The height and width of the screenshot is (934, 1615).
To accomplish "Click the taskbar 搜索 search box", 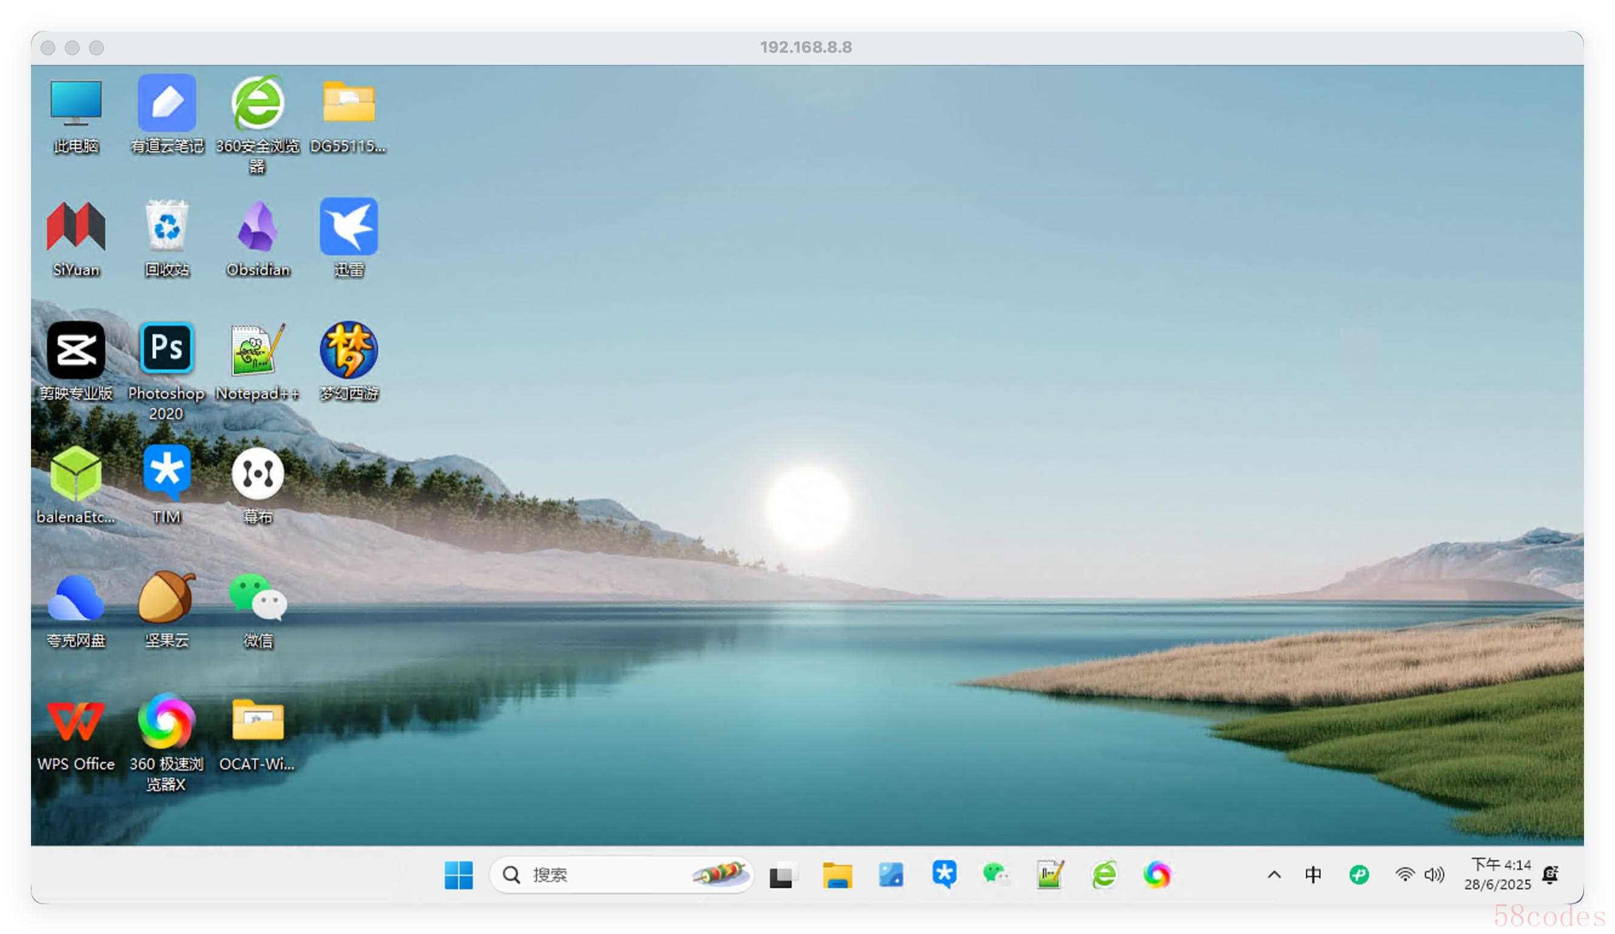I will click(x=621, y=875).
